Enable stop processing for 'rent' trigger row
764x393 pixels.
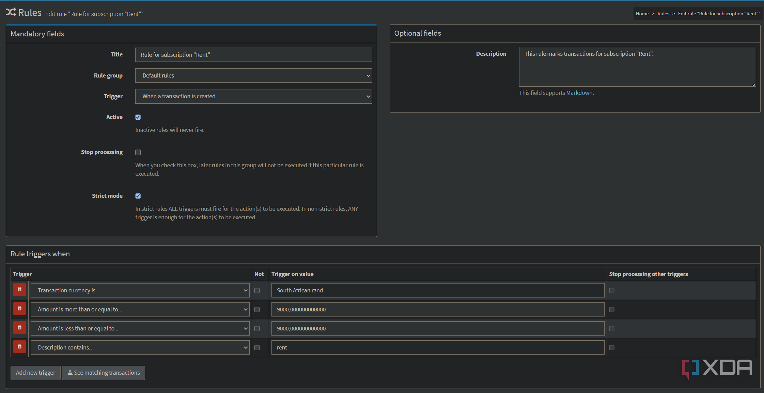[x=612, y=348]
